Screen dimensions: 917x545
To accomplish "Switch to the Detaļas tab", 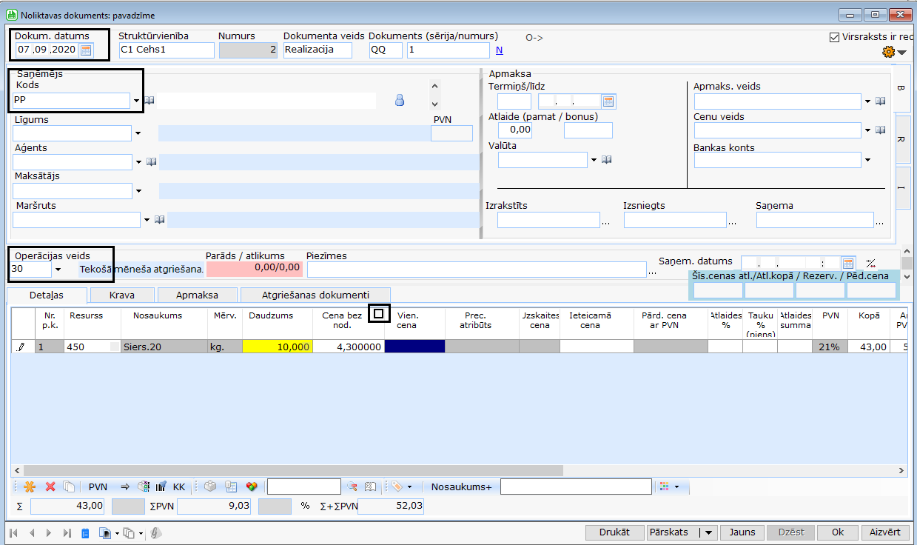I will tap(47, 295).
